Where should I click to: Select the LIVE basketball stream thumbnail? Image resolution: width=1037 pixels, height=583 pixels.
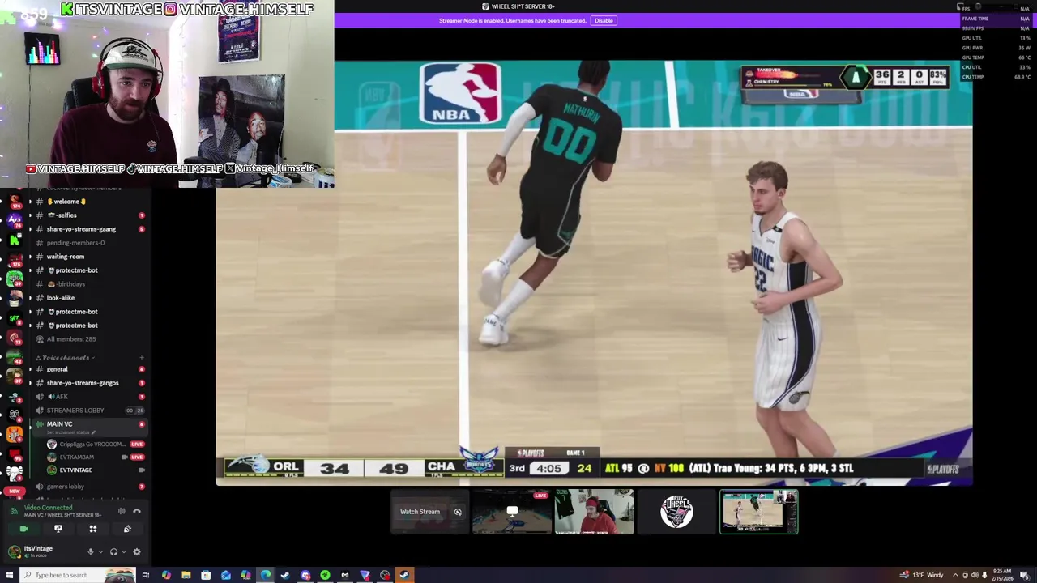point(512,512)
